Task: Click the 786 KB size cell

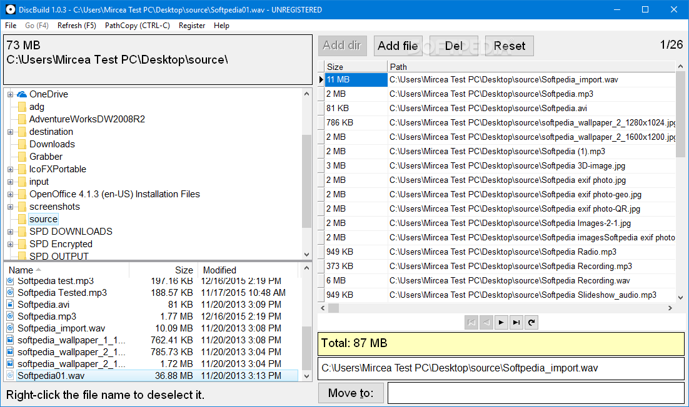Action: [x=356, y=122]
